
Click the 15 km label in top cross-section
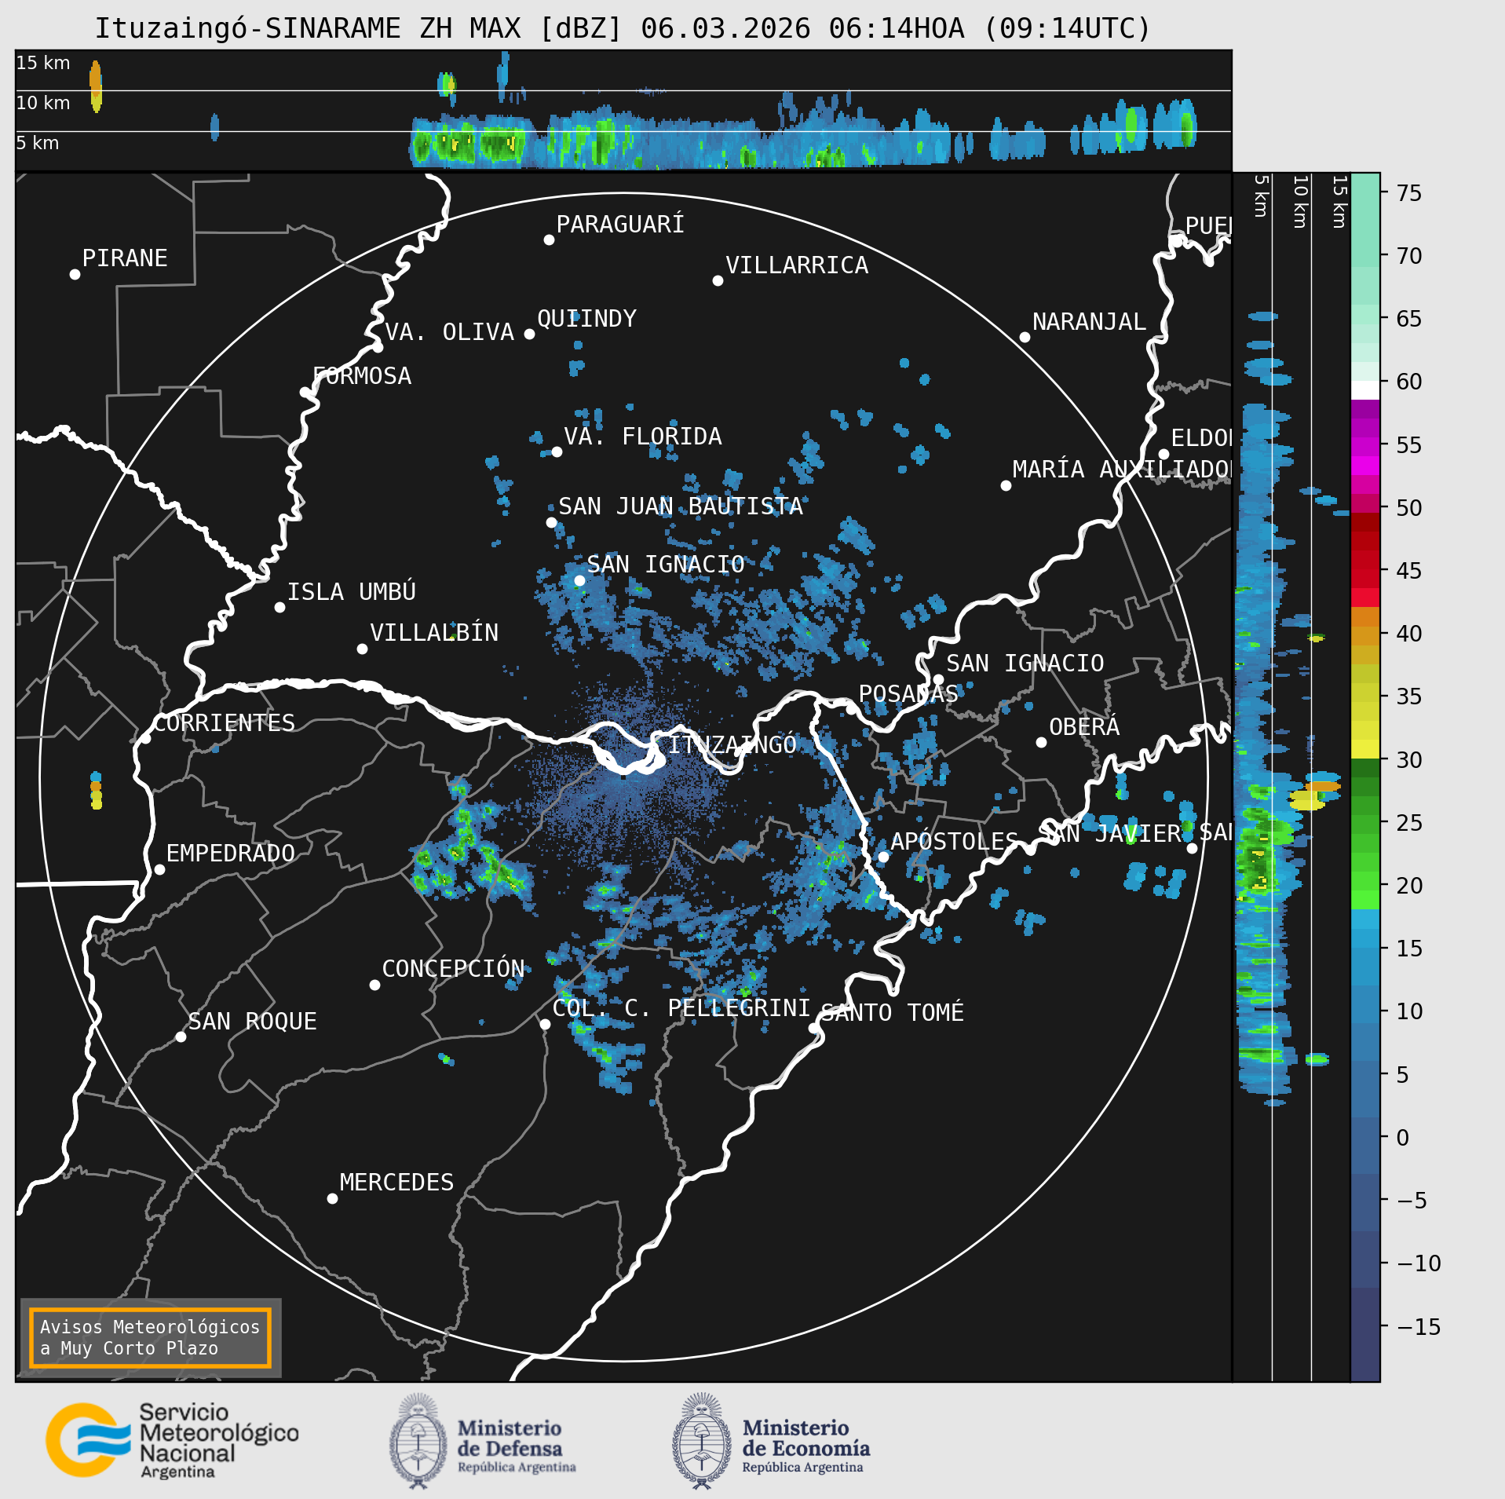click(43, 63)
